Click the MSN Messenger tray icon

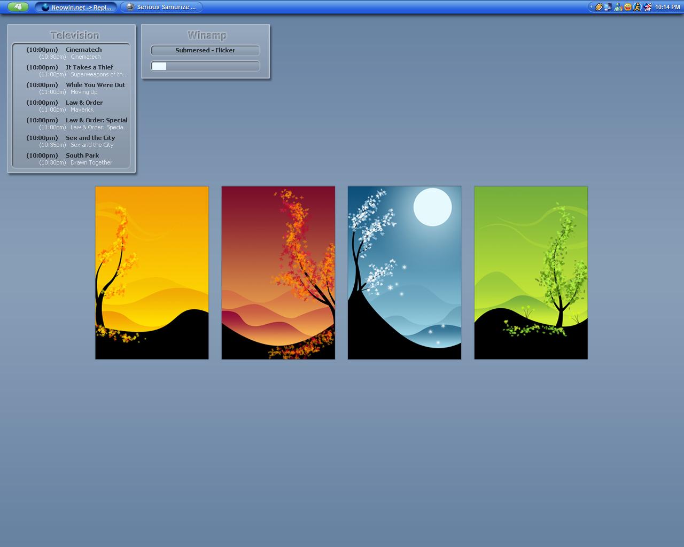coord(617,7)
